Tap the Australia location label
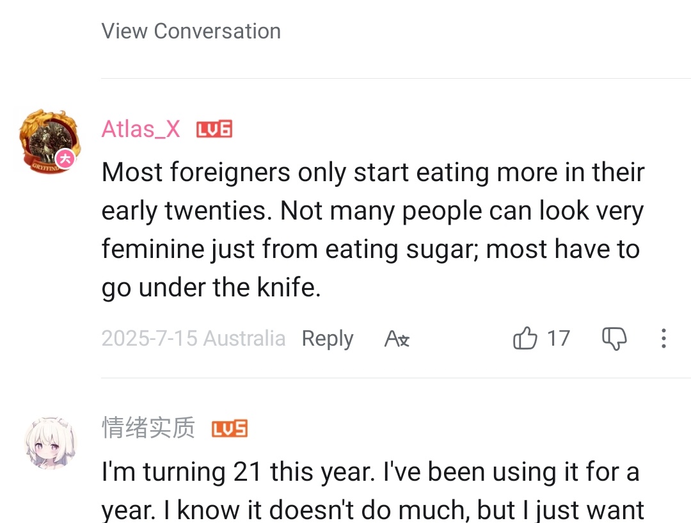Image resolution: width=691 pixels, height=523 pixels. coord(244,338)
